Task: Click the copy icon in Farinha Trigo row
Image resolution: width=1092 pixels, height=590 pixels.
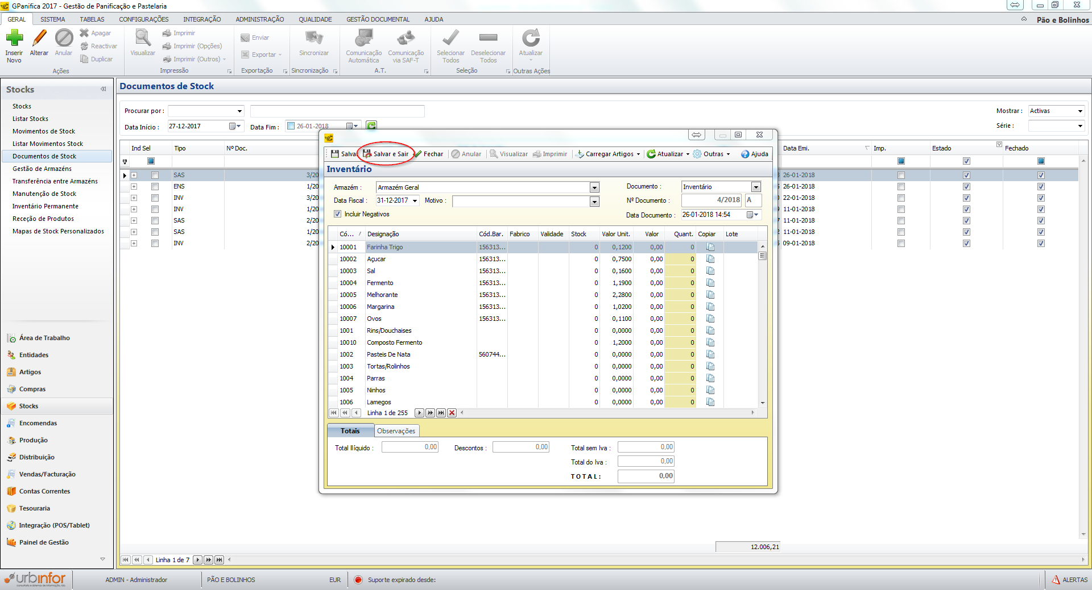Action: (x=710, y=247)
